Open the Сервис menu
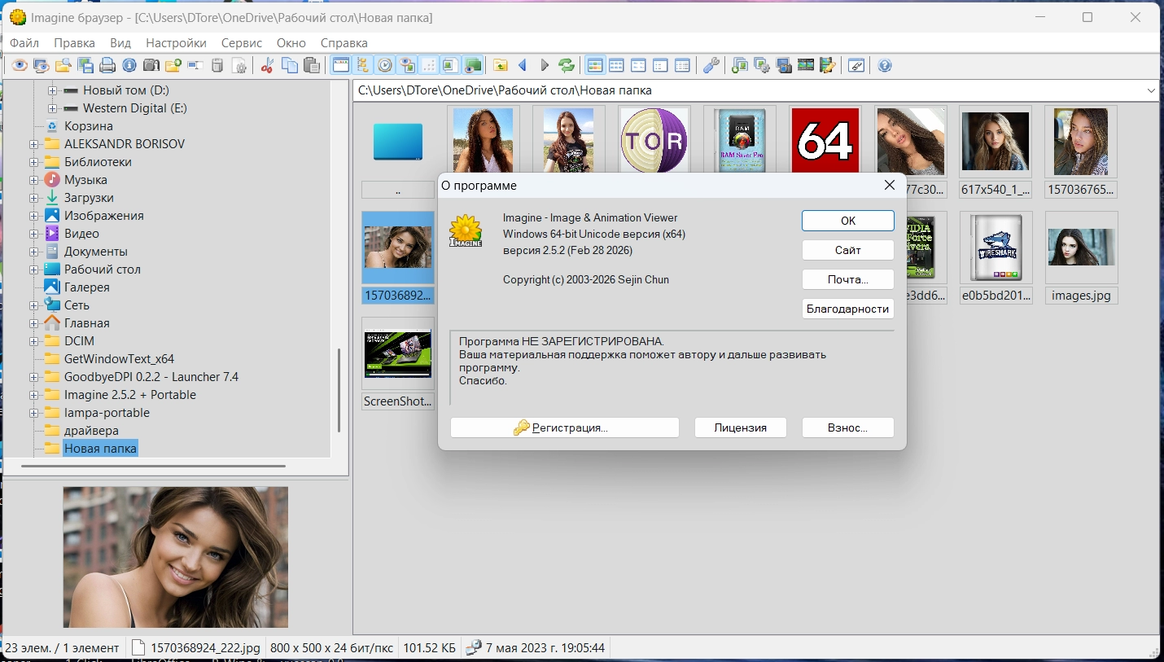The image size is (1164, 662). pos(241,42)
